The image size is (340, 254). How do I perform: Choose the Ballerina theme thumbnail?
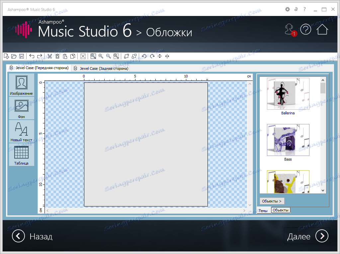[x=288, y=94]
